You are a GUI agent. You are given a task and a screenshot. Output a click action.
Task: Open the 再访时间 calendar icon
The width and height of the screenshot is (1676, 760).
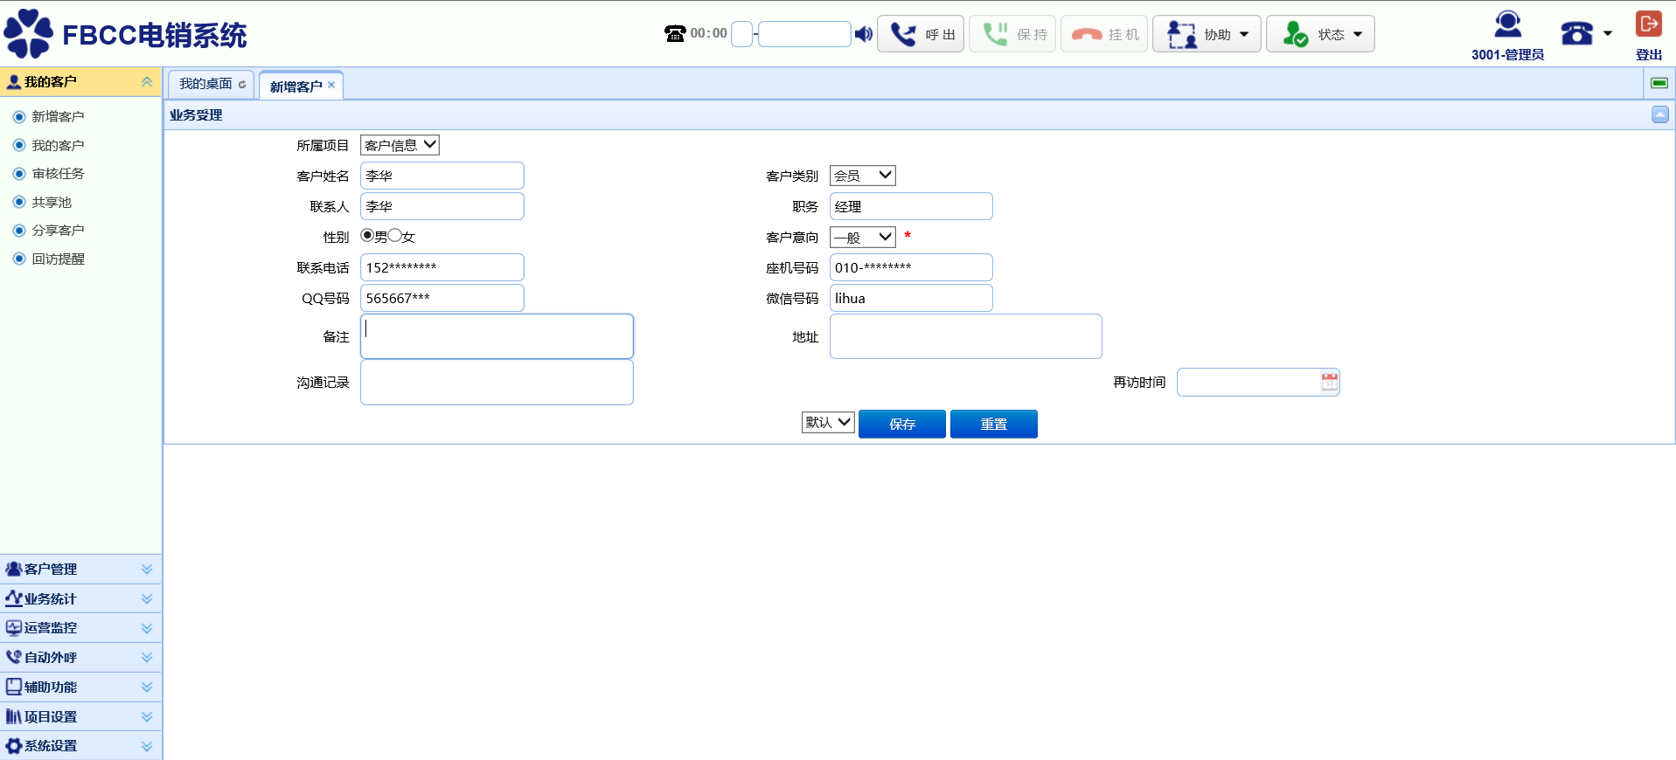[x=1330, y=382]
